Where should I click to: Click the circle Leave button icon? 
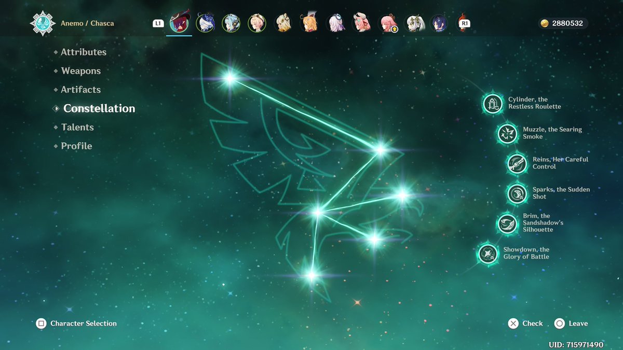click(560, 324)
